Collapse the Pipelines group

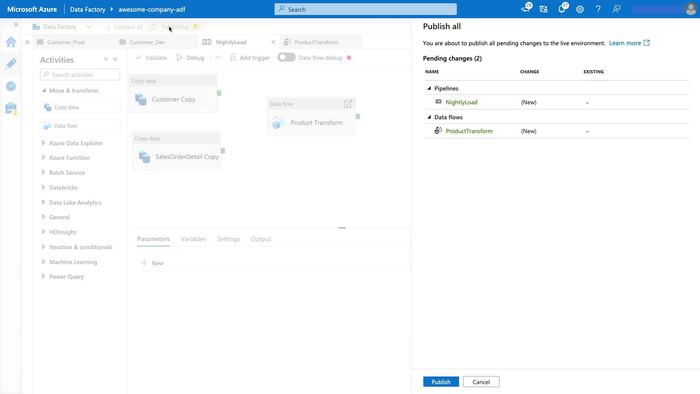pyautogui.click(x=429, y=88)
